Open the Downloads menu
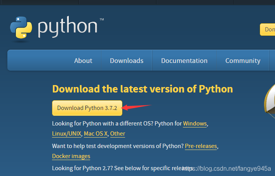Viewport: 275px width, 176px height. tap(127, 61)
